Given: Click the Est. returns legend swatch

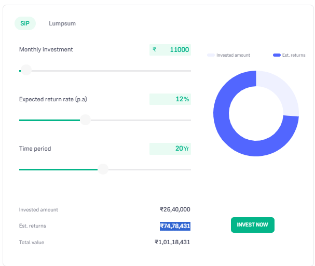Looking at the screenshot, I should (277, 55).
